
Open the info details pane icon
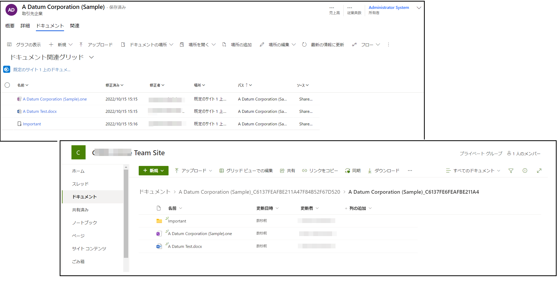point(525,171)
